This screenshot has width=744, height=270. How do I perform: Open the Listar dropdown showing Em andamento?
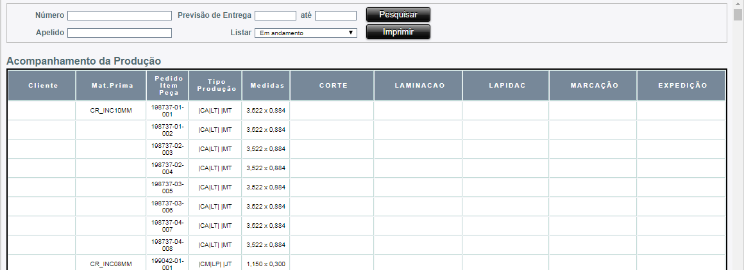pos(305,33)
